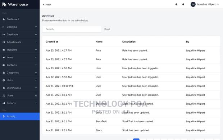Open the Activity menu item
Viewport: 223px width, 140px height.
point(20,117)
